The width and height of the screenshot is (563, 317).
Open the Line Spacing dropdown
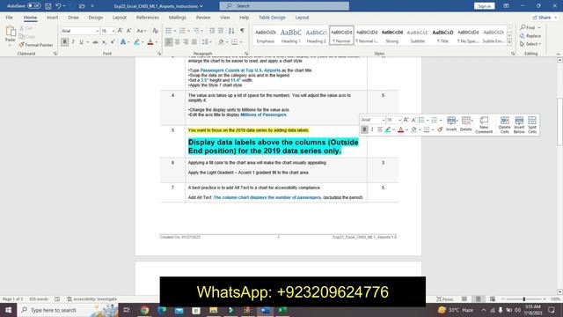(x=206, y=42)
